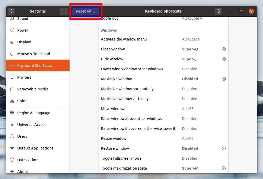Viewport: 263px width, 179px height.
Task: Open the Sound settings panel
Action: (23, 19)
